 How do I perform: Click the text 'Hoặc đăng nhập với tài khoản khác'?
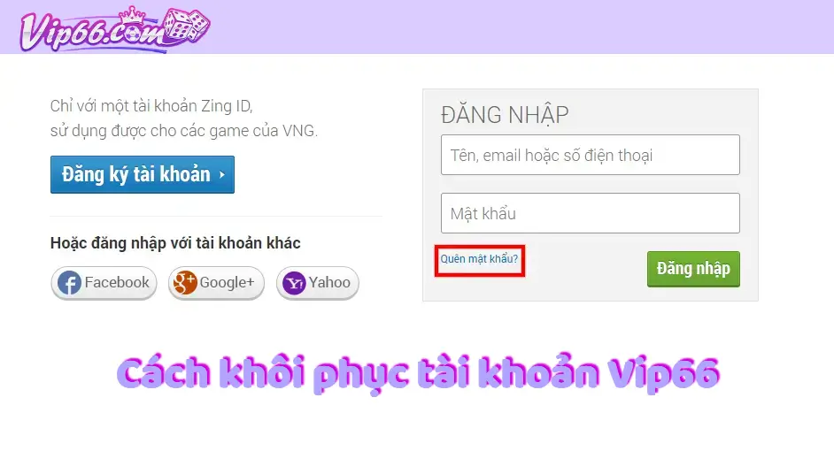(175, 243)
